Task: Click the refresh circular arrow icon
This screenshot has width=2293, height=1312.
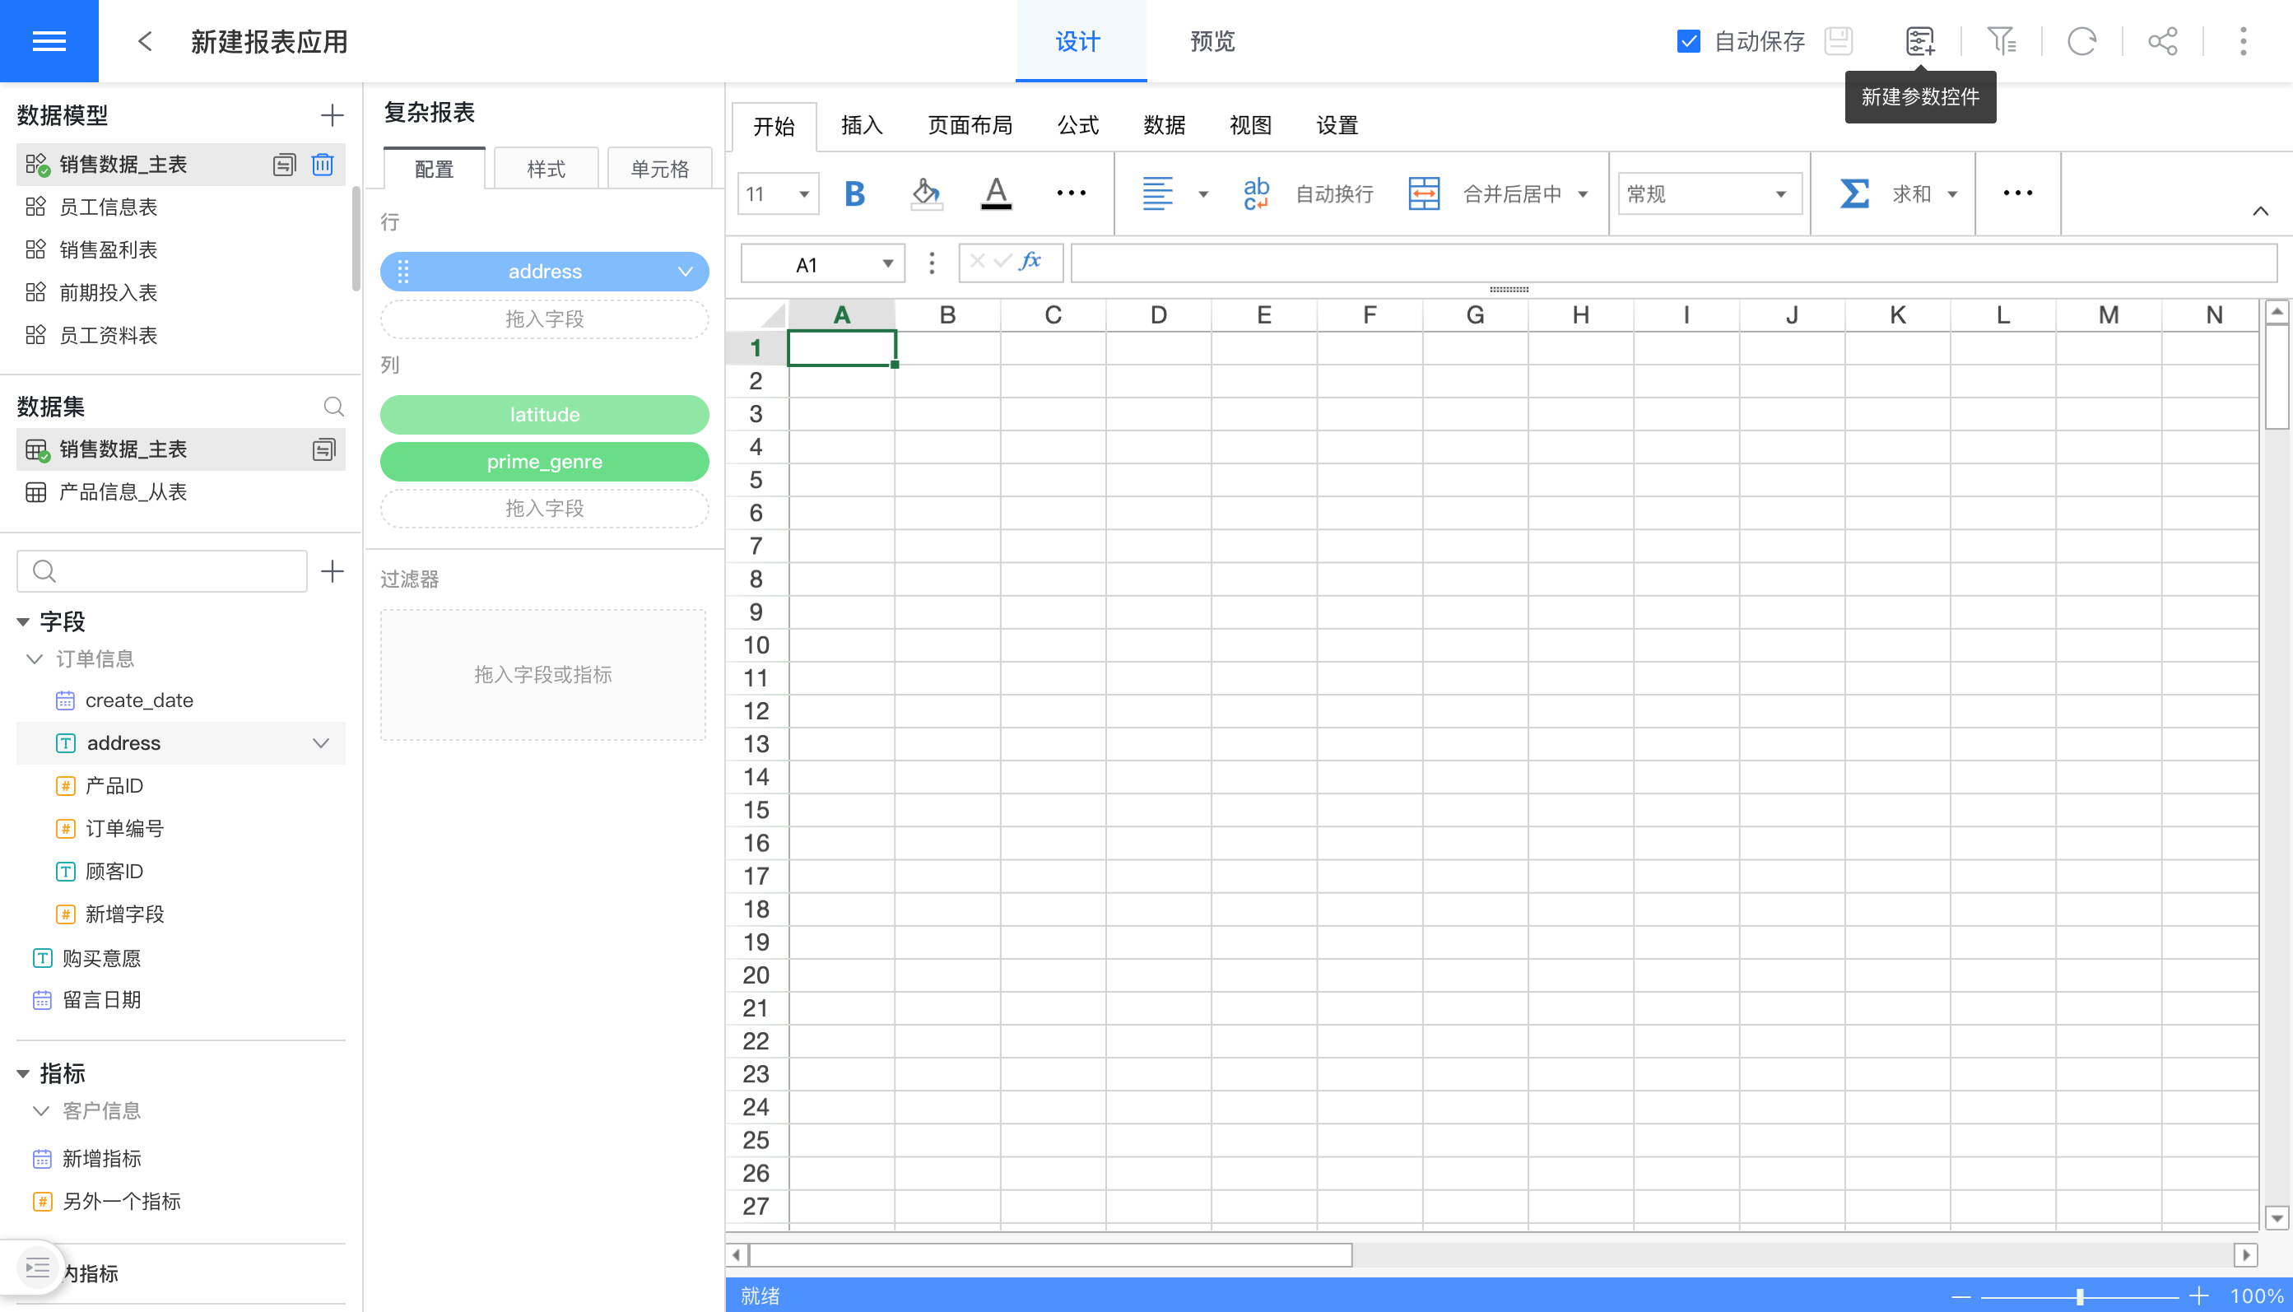Action: point(2081,41)
